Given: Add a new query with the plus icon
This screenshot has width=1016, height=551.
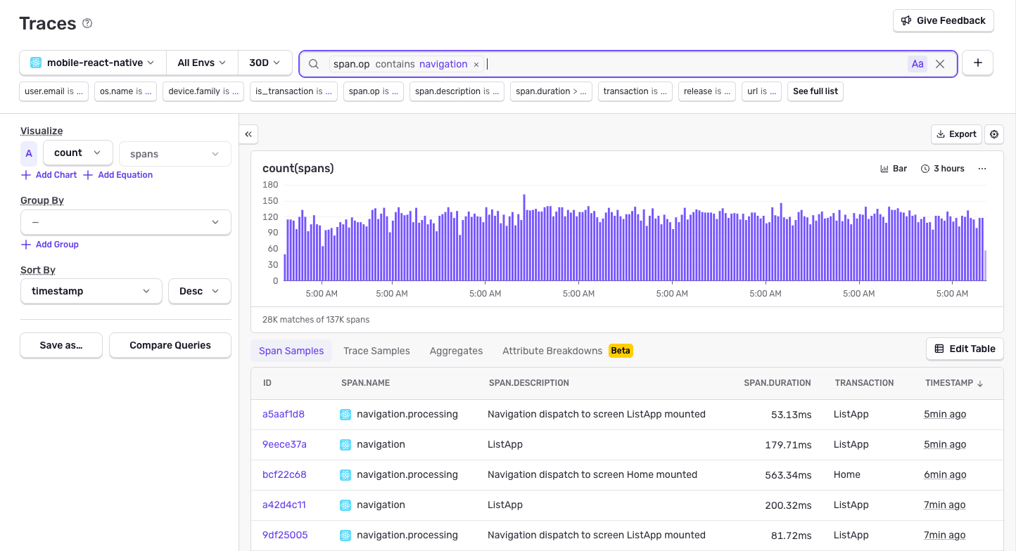Looking at the screenshot, I should pyautogui.click(x=977, y=63).
